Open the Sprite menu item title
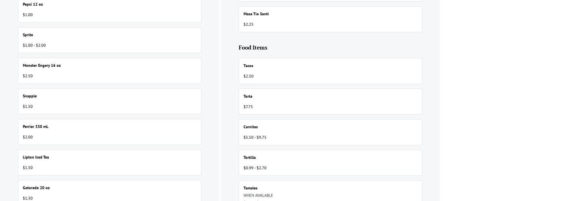 pyautogui.click(x=28, y=35)
